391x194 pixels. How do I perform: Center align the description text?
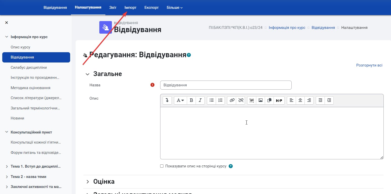click(300, 100)
